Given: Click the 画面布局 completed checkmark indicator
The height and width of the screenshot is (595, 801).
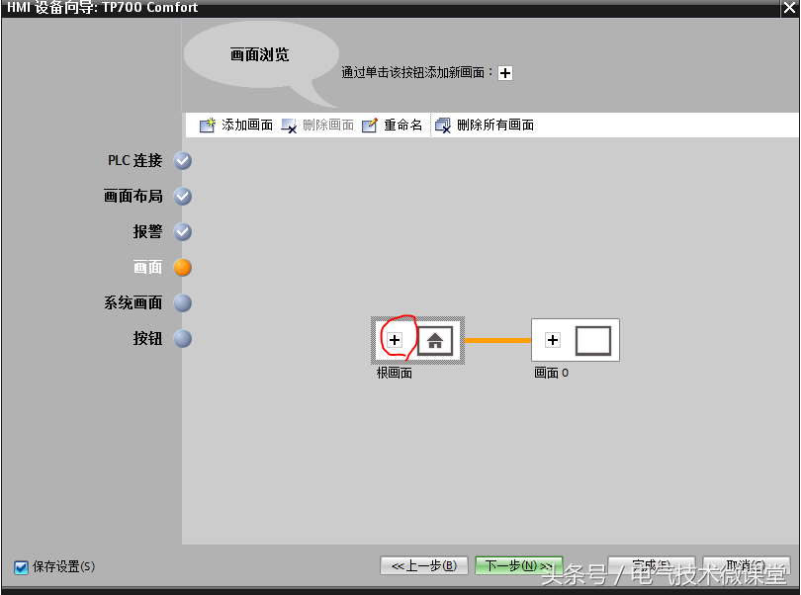Looking at the screenshot, I should 182,197.
